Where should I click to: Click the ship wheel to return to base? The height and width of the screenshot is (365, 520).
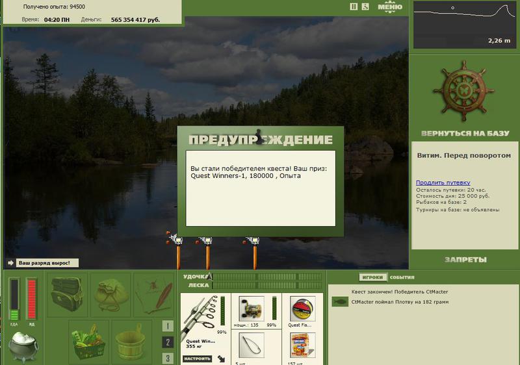[463, 91]
